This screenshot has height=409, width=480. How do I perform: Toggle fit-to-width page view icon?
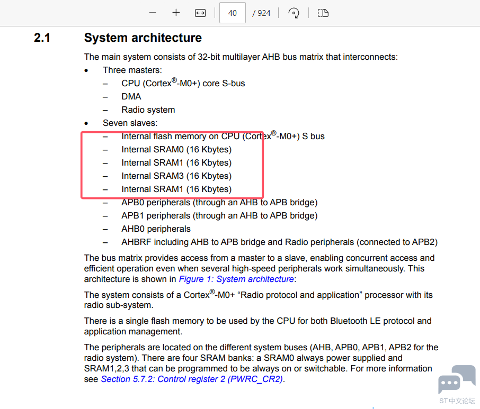point(200,13)
